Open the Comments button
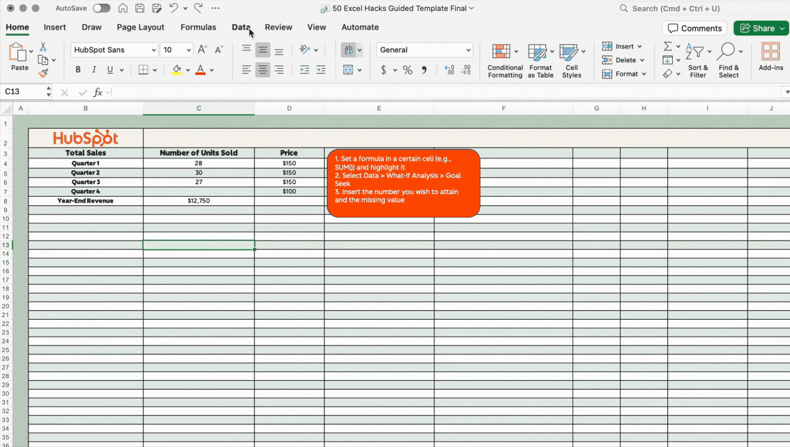Viewport: 790px width, 447px height. coord(694,28)
